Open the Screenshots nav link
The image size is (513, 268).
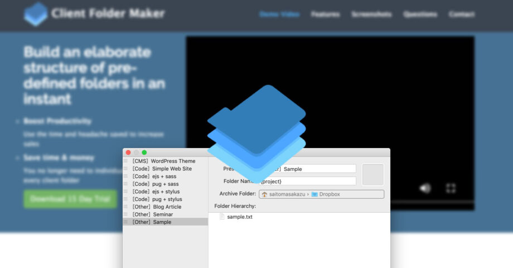pos(371,14)
